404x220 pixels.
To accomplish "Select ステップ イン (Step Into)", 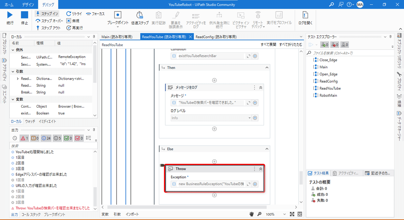I will coord(47,13).
